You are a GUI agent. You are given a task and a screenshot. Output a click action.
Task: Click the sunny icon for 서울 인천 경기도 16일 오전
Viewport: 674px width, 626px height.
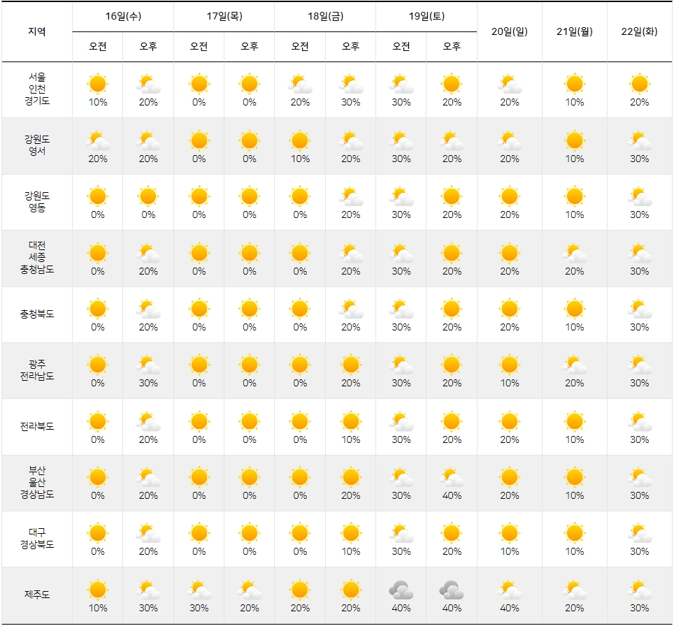click(x=98, y=84)
